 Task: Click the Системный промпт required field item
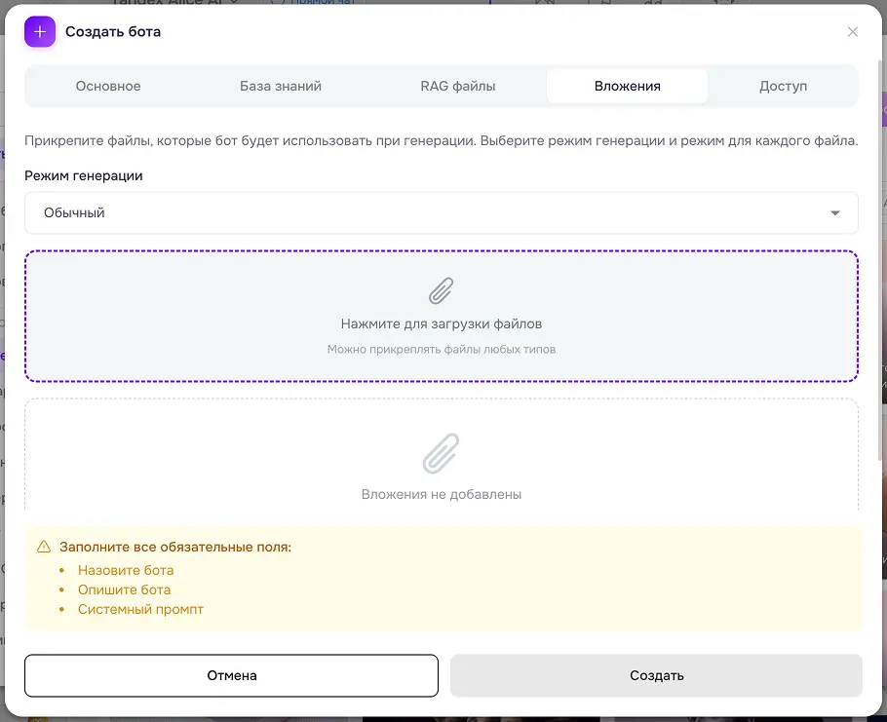point(140,609)
